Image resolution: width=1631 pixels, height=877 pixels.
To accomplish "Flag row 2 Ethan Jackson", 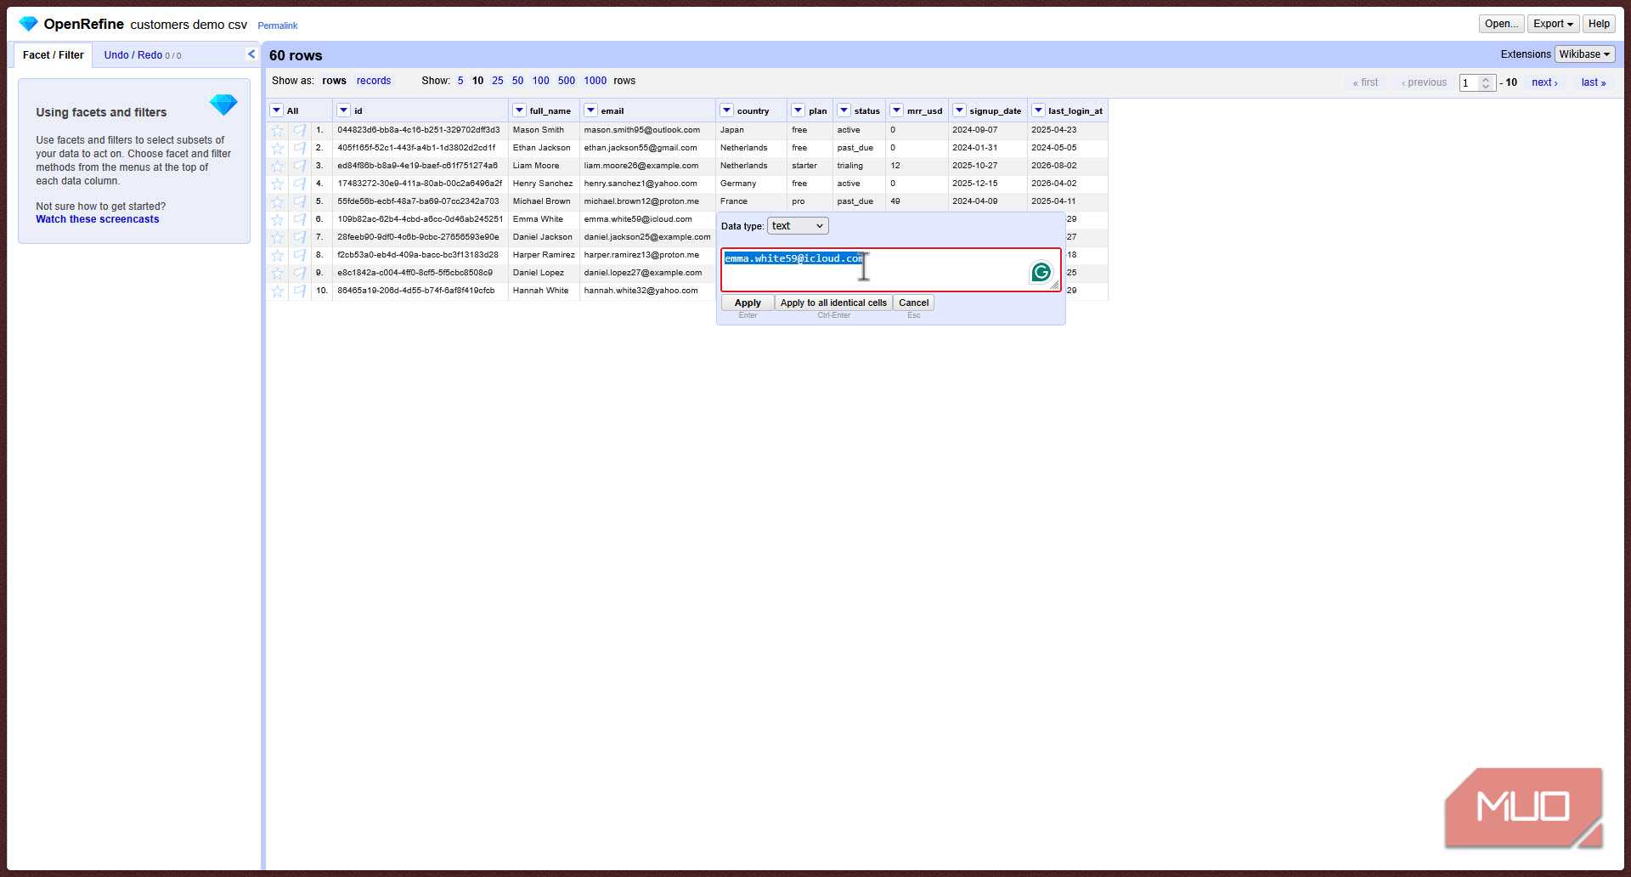I will (x=300, y=148).
